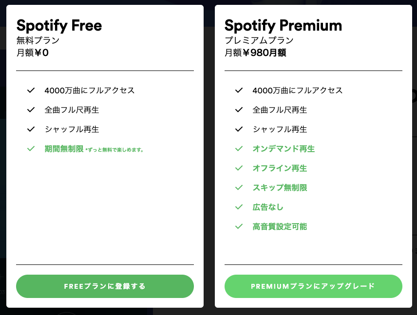Screen dimensions: 417x315
Task: Click green checkmark beside 広告なし
Action: (x=239, y=207)
